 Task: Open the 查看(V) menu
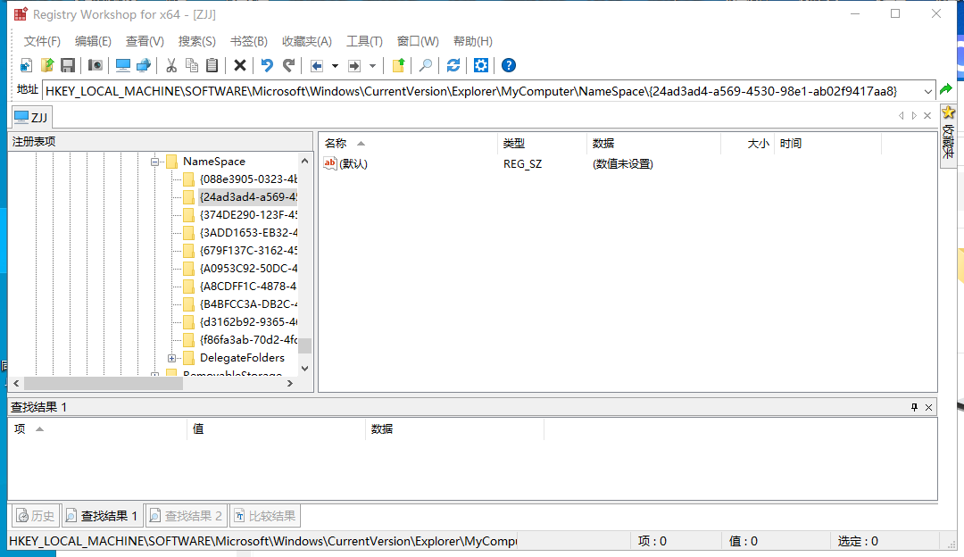point(145,41)
